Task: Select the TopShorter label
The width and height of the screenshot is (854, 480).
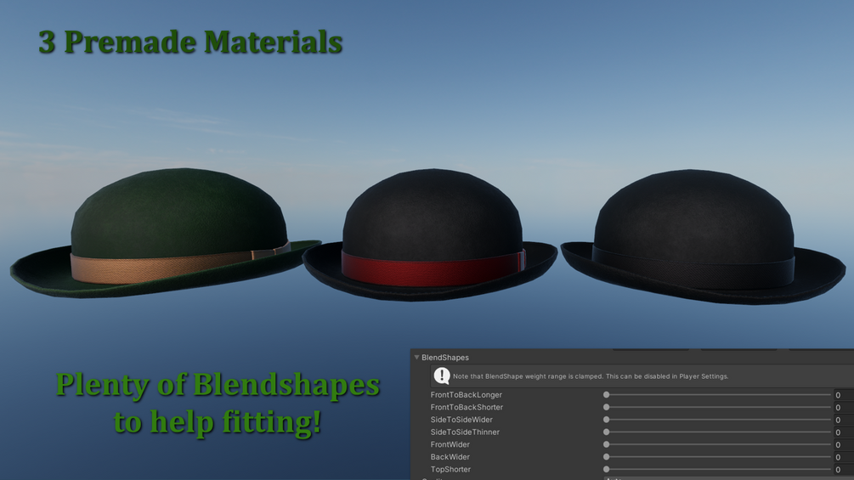Action: click(x=450, y=469)
